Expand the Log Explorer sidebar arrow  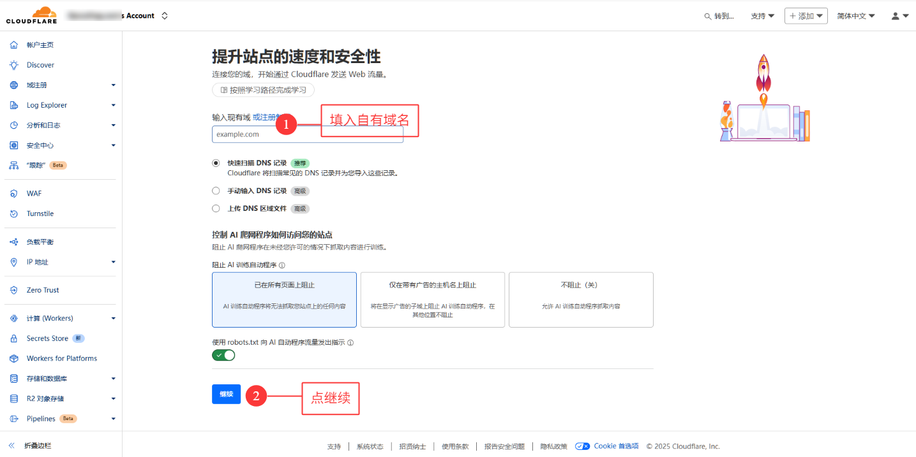click(x=113, y=105)
